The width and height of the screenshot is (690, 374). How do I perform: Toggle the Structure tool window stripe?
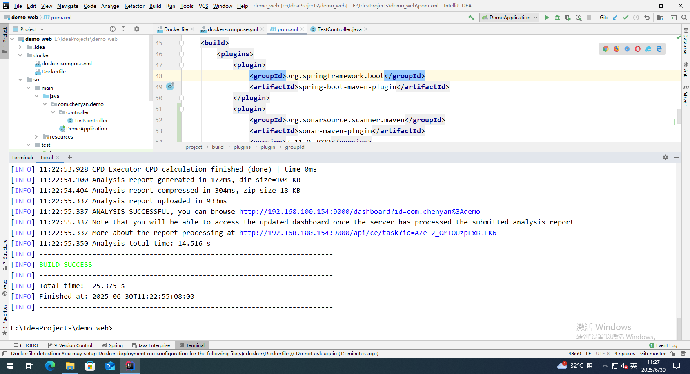(x=4, y=255)
